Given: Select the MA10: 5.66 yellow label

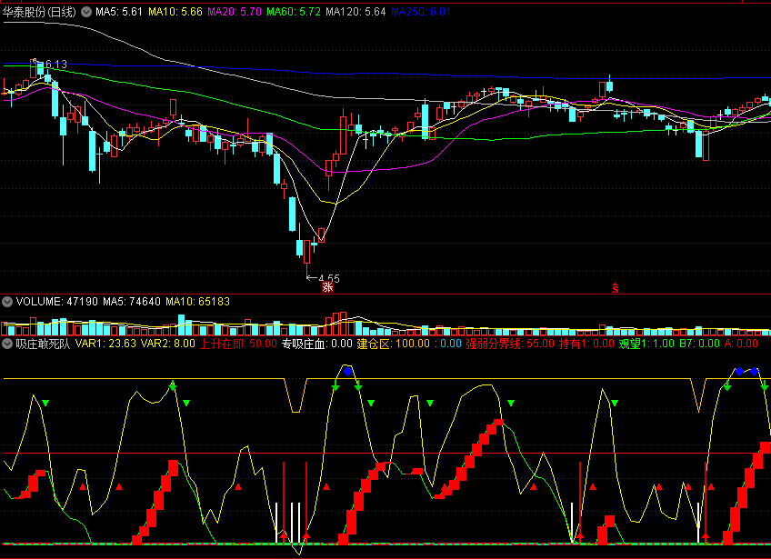Looking at the screenshot, I should click(x=175, y=12).
